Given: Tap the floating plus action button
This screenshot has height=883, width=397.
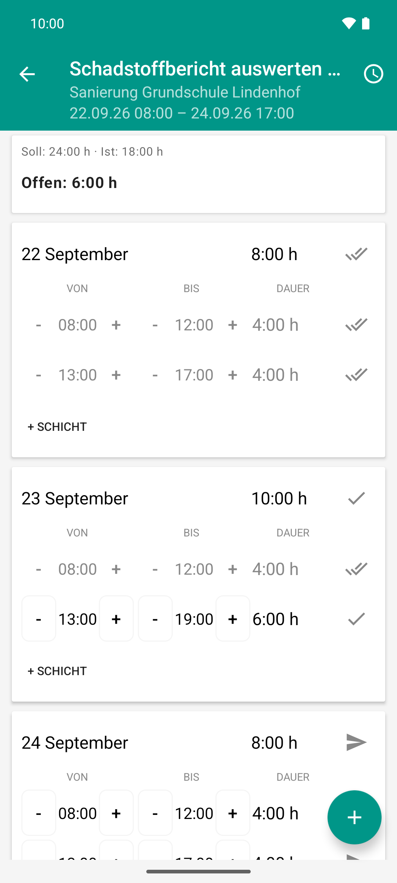Looking at the screenshot, I should coord(354,817).
